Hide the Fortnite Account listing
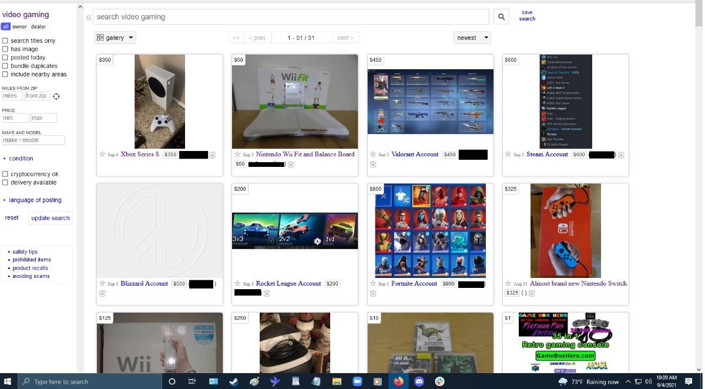 tap(373, 293)
